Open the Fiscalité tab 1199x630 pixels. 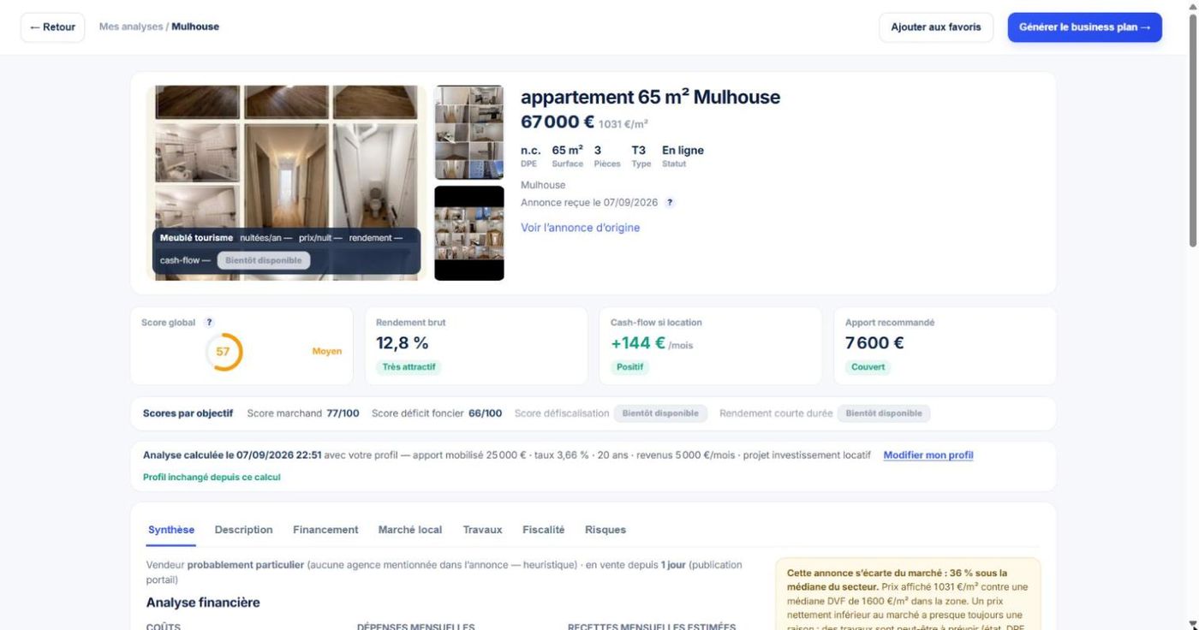(x=543, y=530)
